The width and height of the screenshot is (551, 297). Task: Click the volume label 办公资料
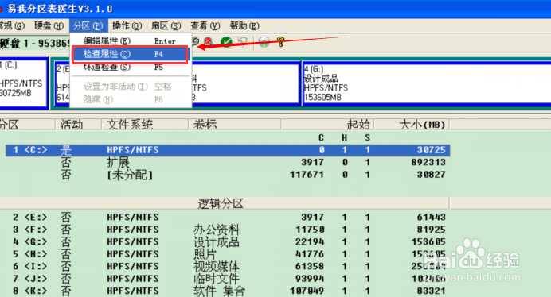(216, 230)
